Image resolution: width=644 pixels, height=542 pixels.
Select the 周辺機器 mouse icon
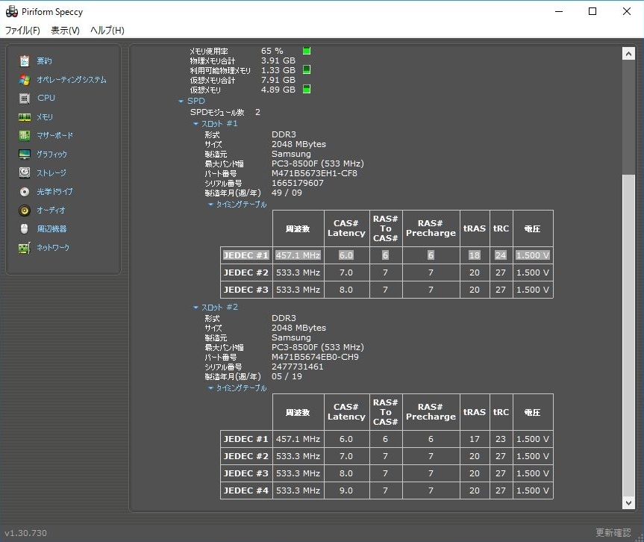pyautogui.click(x=25, y=229)
